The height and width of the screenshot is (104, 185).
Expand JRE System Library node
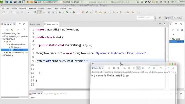pos(5,53)
